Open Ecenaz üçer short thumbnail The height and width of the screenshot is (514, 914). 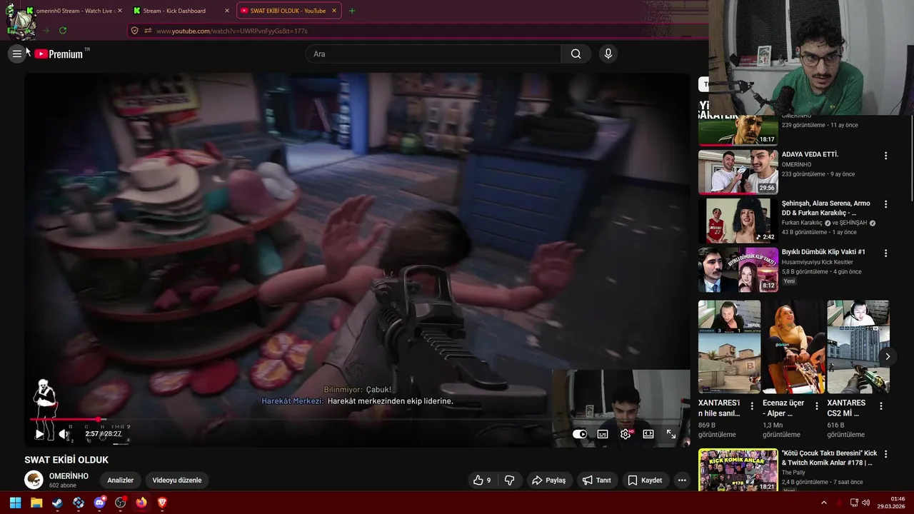pyautogui.click(x=793, y=346)
